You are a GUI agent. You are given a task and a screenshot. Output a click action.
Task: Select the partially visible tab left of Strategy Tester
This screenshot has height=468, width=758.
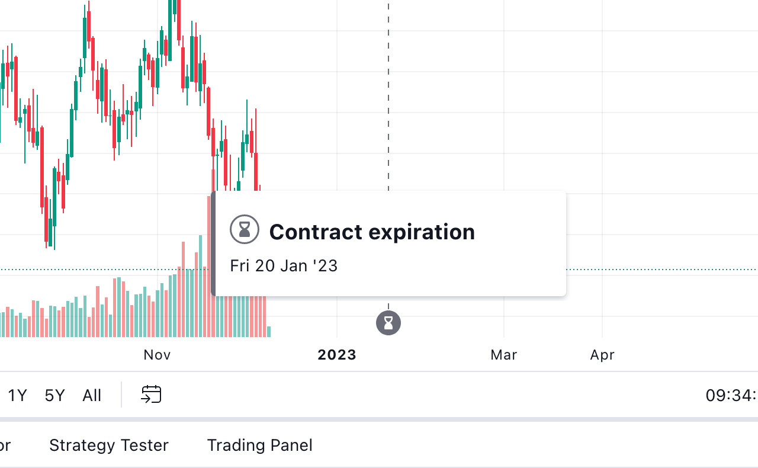tap(5, 445)
